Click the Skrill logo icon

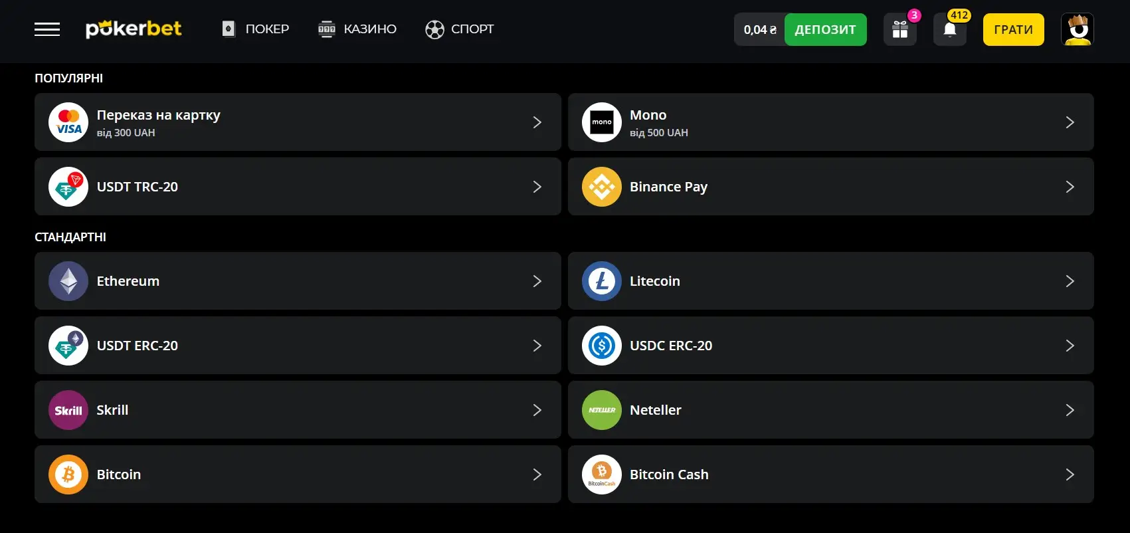point(68,410)
